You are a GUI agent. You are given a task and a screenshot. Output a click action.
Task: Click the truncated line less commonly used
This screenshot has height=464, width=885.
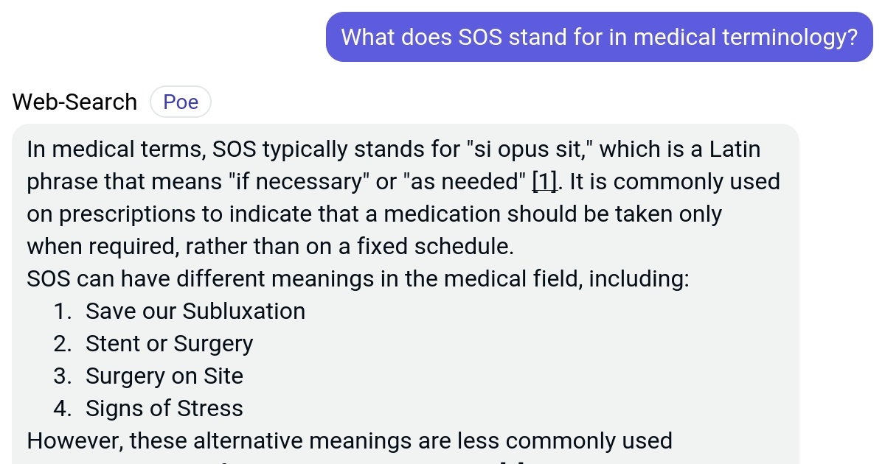pyautogui.click(x=349, y=440)
